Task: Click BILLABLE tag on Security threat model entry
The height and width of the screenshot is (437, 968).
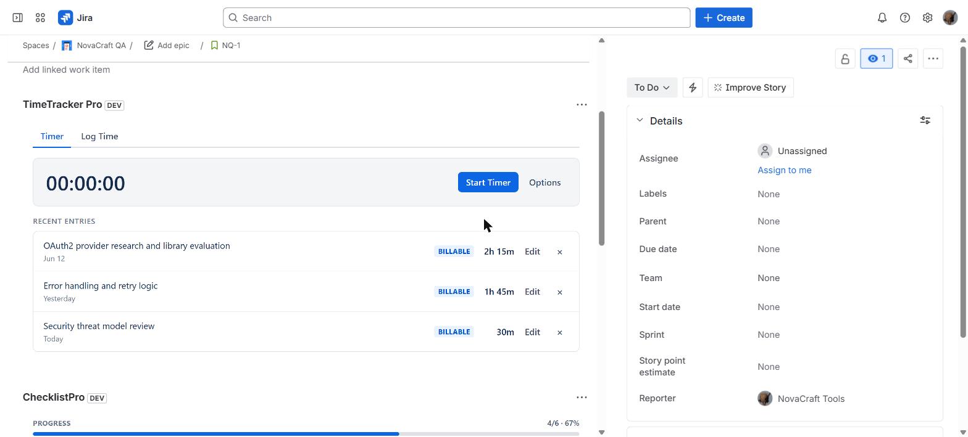Action: pos(454,332)
